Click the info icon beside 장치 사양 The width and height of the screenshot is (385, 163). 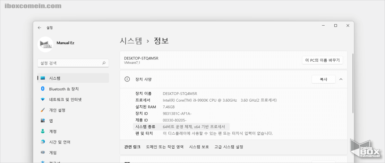[127, 79]
